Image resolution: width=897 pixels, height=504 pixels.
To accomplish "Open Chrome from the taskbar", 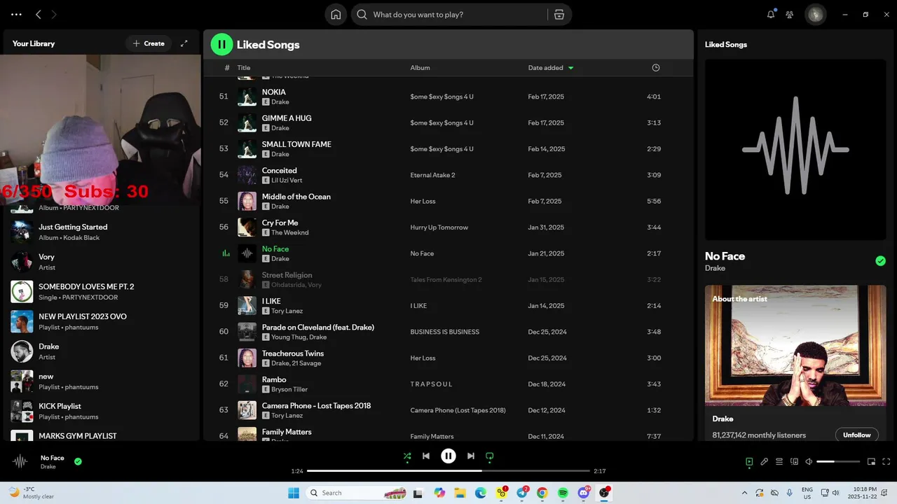I will coord(542,493).
